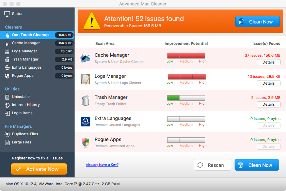Click the Uninstaller trash icon
The width and height of the screenshot is (286, 191).
tap(7, 97)
